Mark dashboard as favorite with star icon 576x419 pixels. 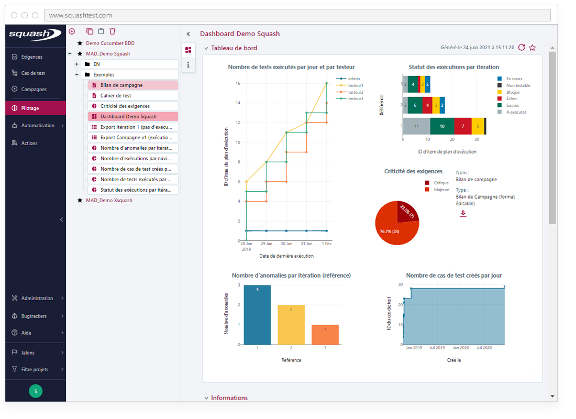click(x=533, y=48)
